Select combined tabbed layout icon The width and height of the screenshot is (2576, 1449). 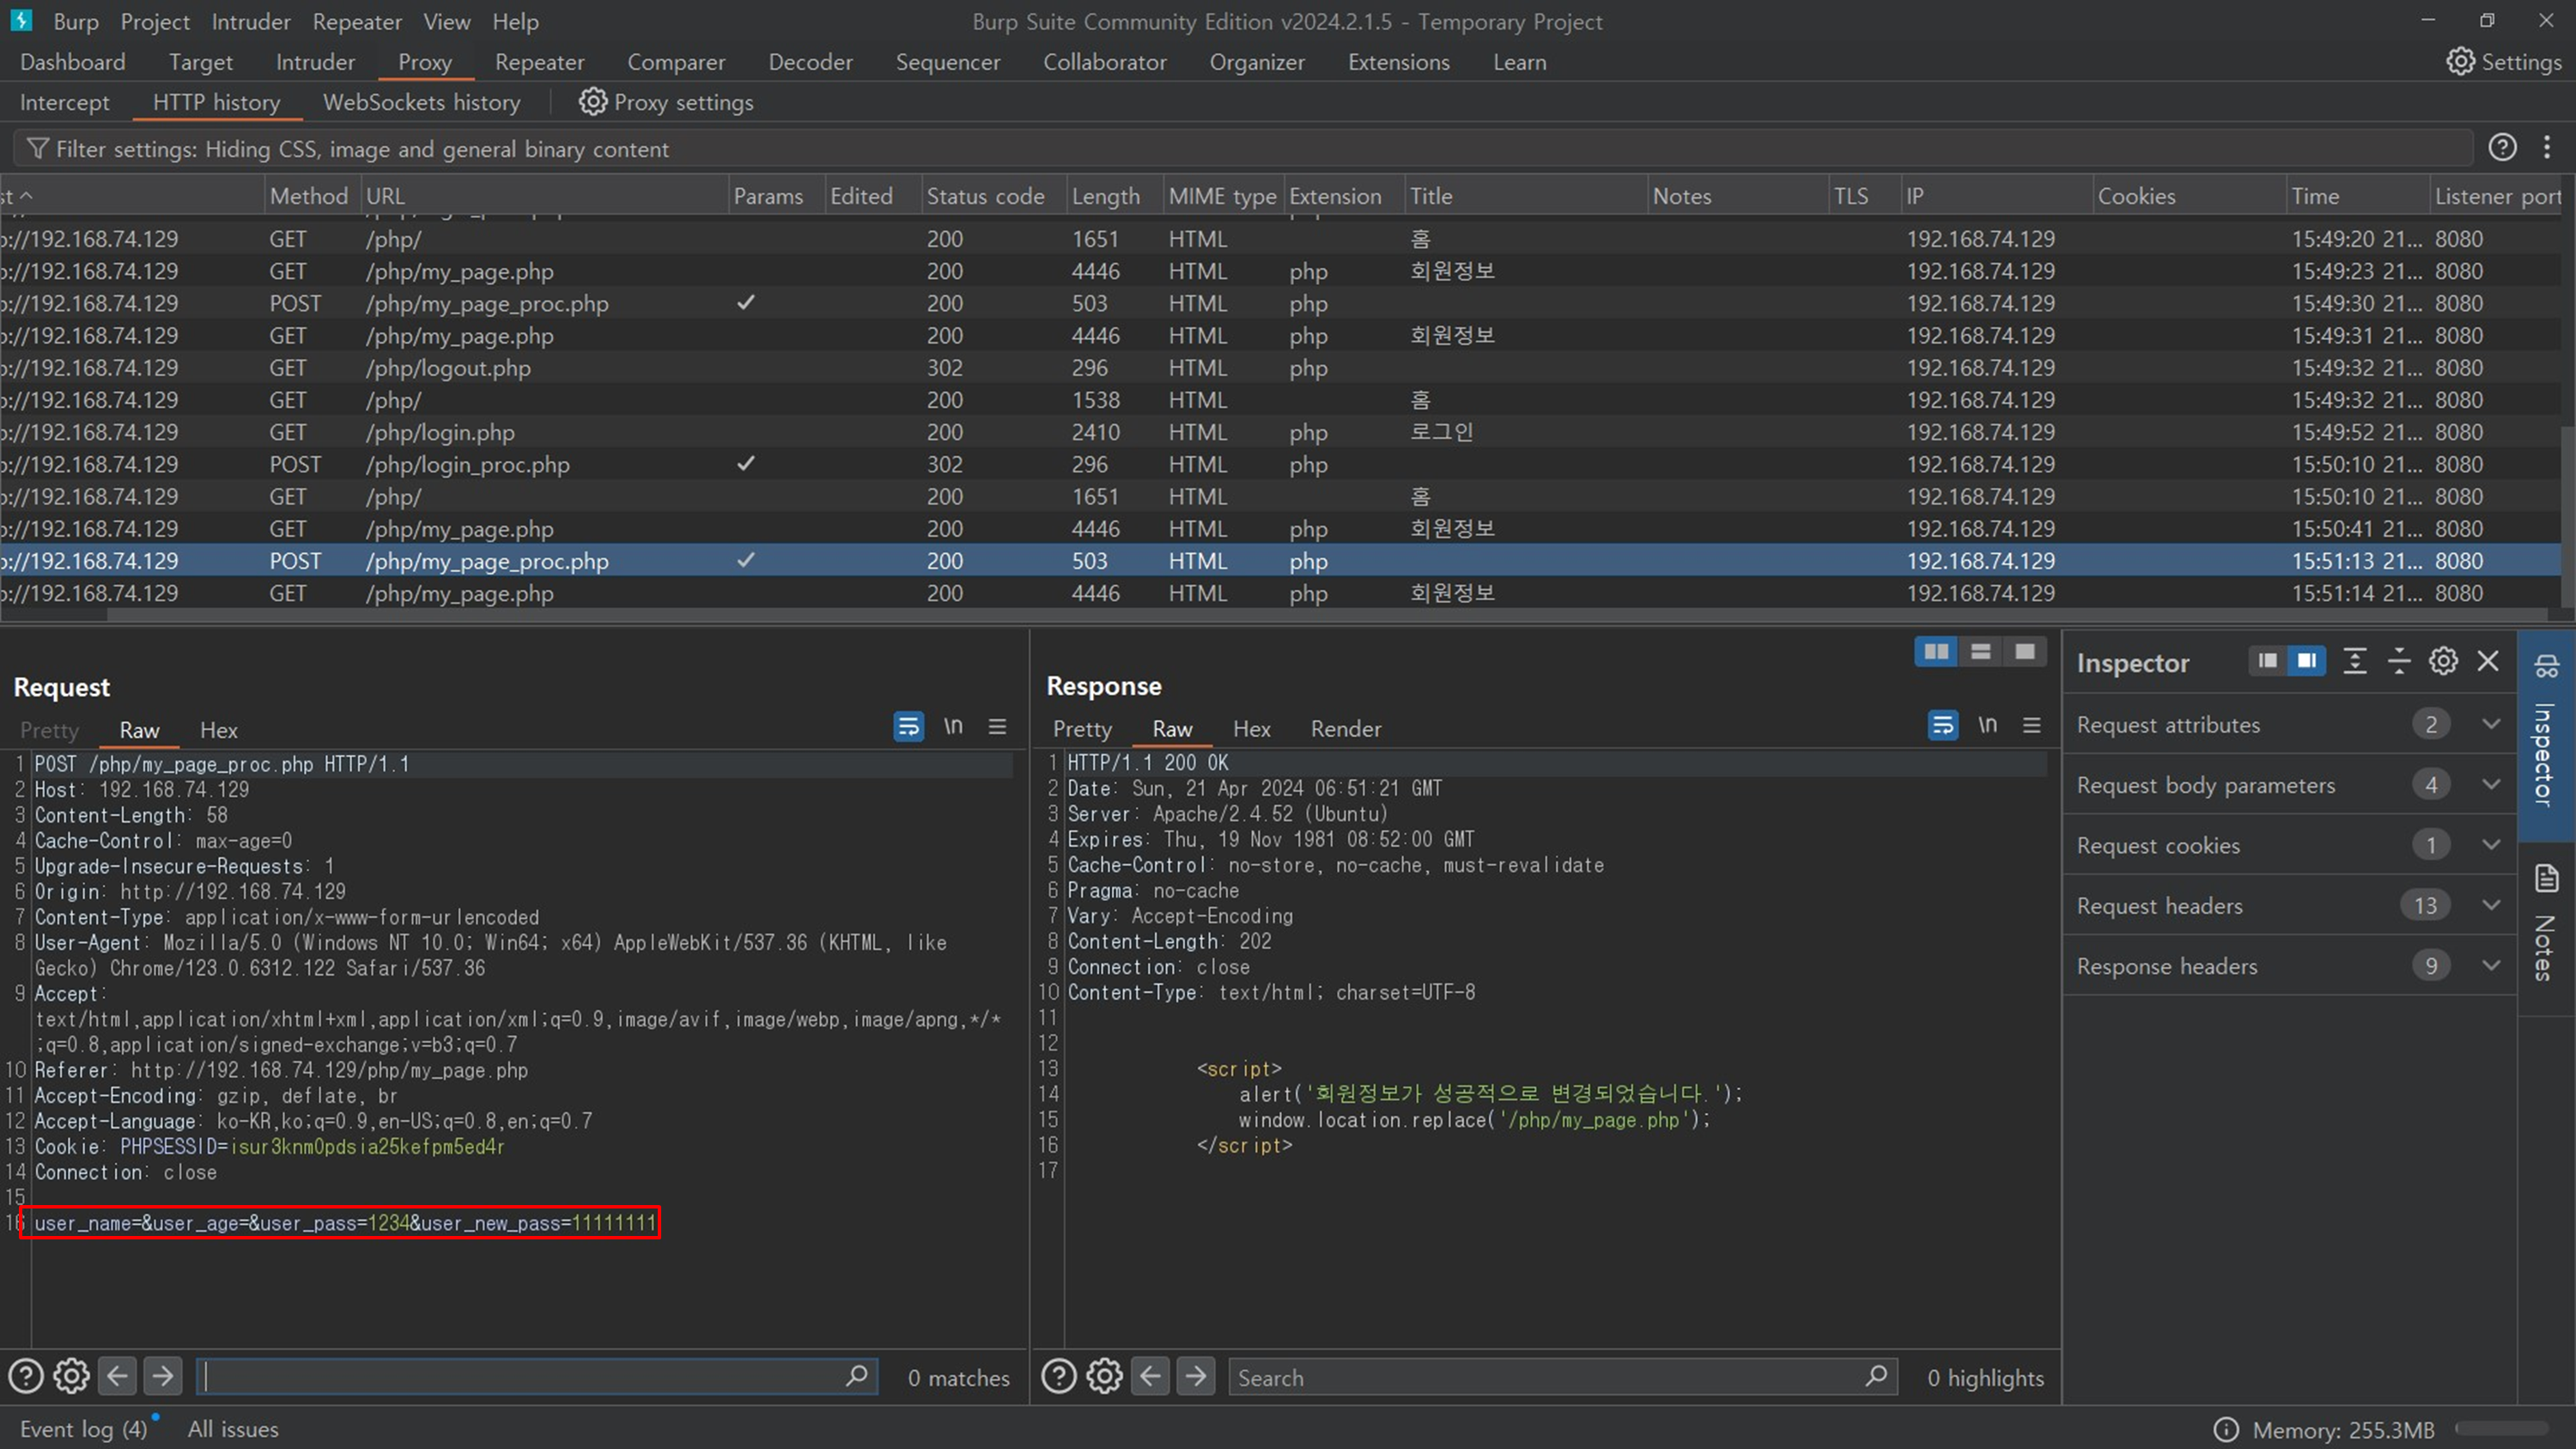(2025, 652)
